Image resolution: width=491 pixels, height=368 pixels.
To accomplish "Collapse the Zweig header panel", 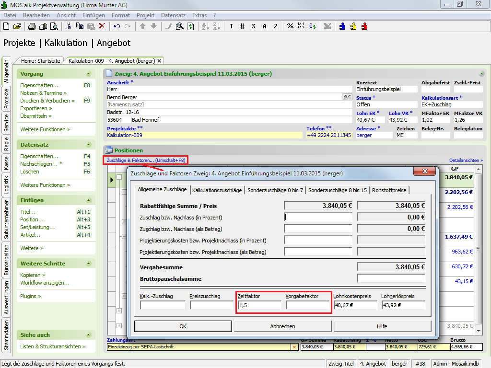I will tap(481, 74).
